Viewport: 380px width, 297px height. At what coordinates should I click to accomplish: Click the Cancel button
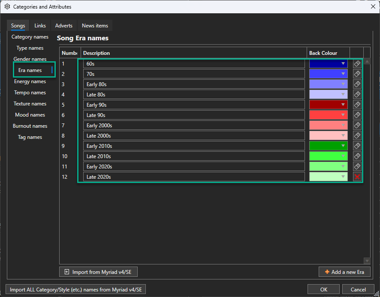(x=358, y=289)
